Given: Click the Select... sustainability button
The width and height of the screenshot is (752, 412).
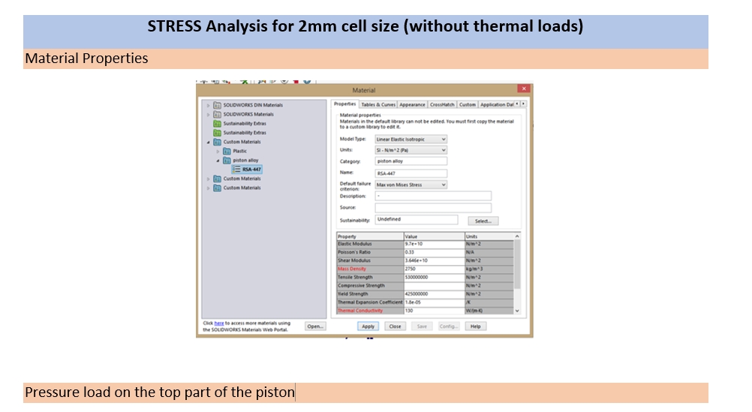Looking at the screenshot, I should 483,221.
